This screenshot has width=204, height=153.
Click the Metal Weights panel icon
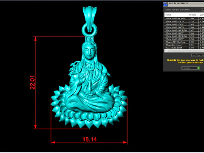tap(165, 4)
